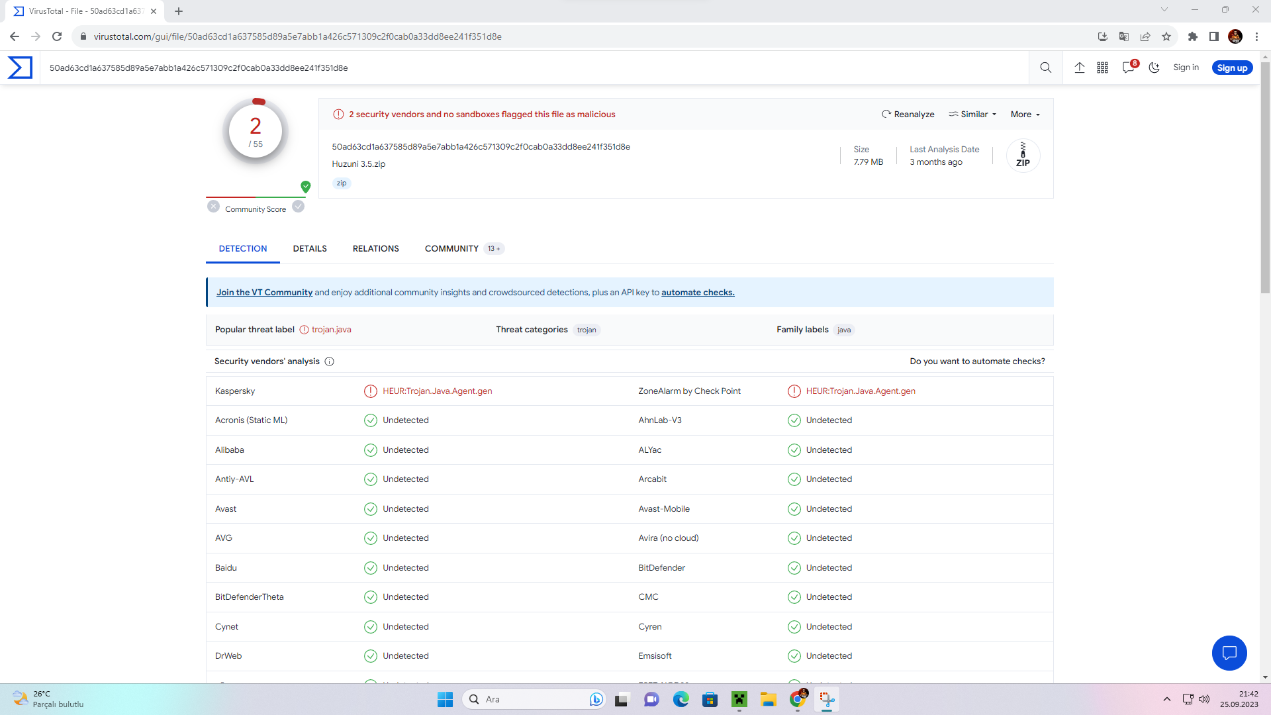
Task: Click the BitDefender vendor name
Action: (661, 568)
